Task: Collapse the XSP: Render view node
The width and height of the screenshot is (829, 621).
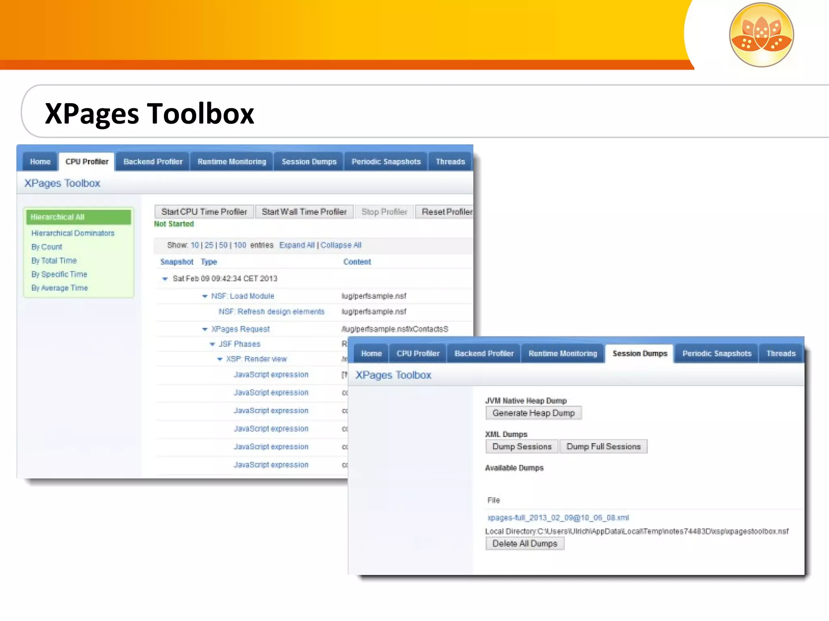Action: pos(220,359)
